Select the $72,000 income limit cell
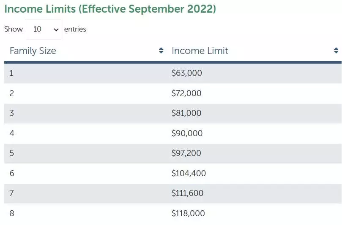342x225 pixels. click(186, 93)
